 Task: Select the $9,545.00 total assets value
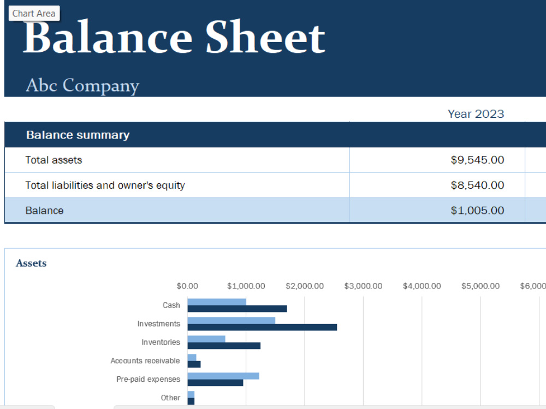point(437,160)
